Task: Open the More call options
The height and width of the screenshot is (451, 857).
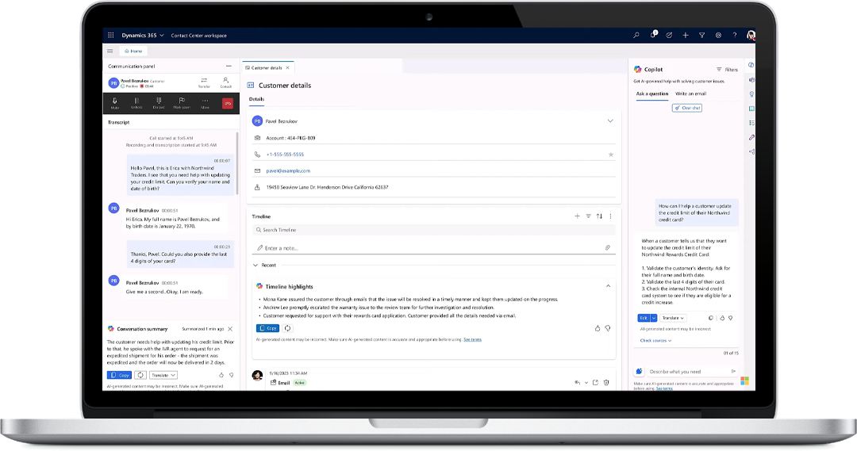Action: coord(205,103)
